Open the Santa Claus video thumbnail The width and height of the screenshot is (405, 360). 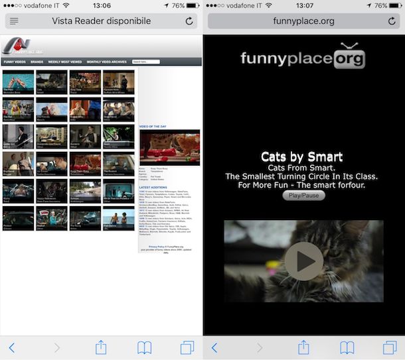(x=52, y=109)
